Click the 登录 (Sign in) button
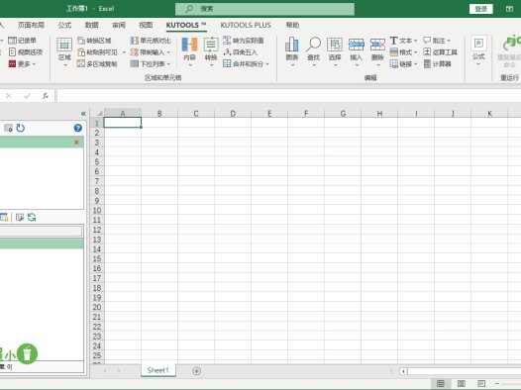Viewport: 521px width, 390px height. (480, 9)
